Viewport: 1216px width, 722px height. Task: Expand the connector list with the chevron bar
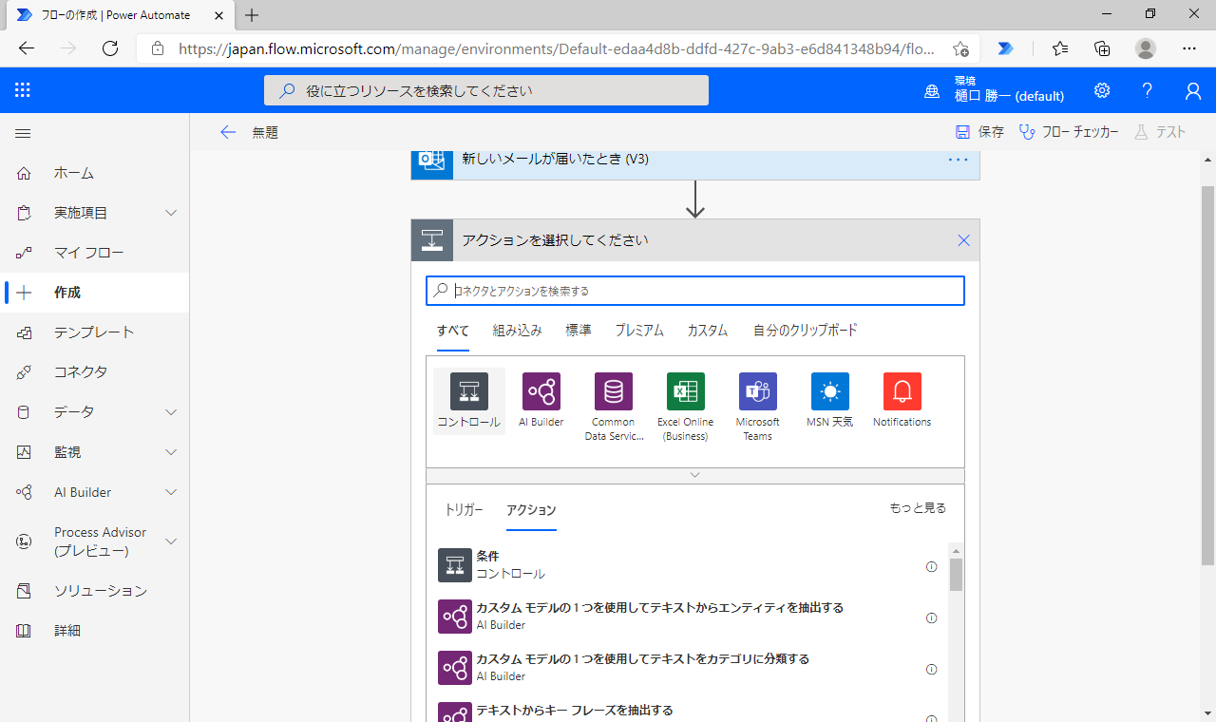[x=695, y=475]
